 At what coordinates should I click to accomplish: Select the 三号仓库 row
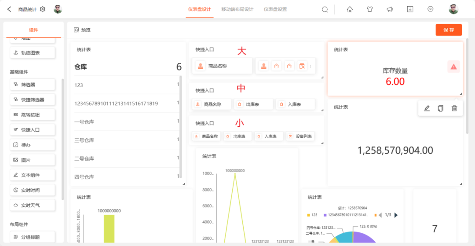[x=127, y=140]
